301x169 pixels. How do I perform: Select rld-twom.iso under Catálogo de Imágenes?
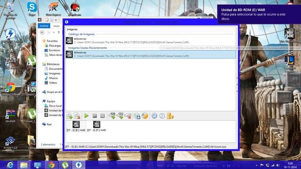[150, 41]
